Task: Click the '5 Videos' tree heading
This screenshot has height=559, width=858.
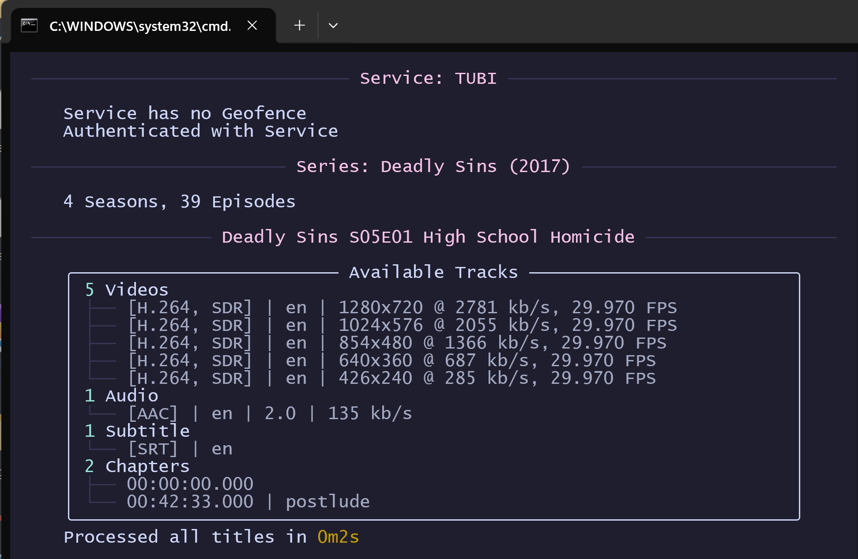Action: (127, 290)
